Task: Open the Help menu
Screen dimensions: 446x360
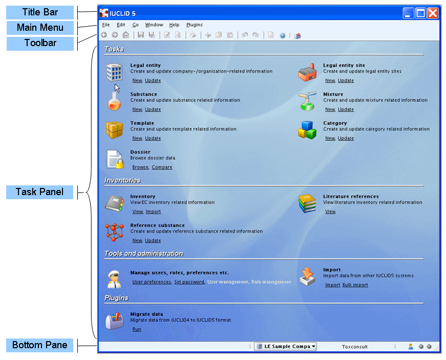Action: (174, 25)
